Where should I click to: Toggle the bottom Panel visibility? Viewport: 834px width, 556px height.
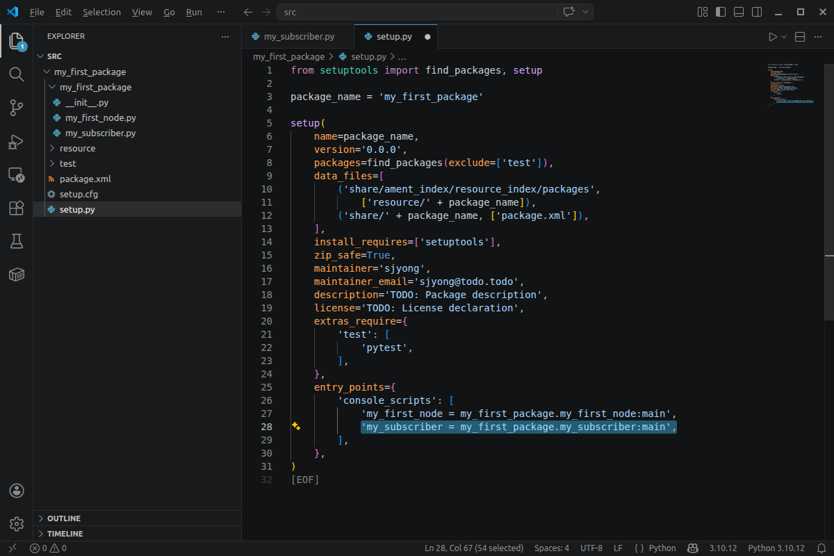[738, 12]
